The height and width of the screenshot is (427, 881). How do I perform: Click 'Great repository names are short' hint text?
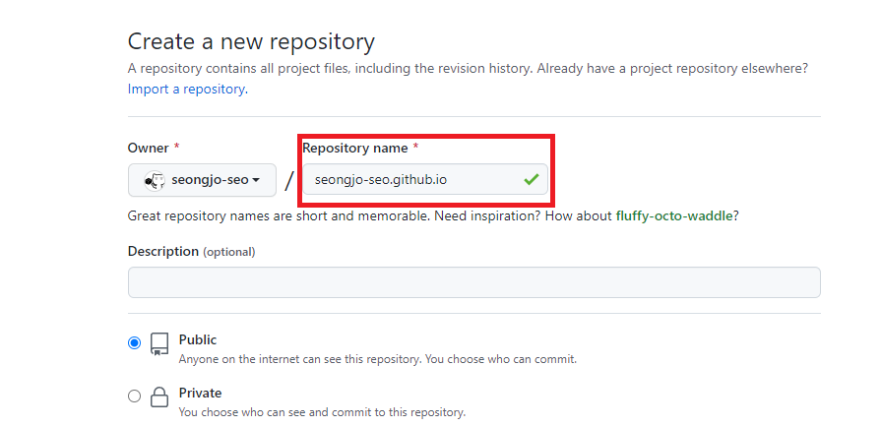433,215
